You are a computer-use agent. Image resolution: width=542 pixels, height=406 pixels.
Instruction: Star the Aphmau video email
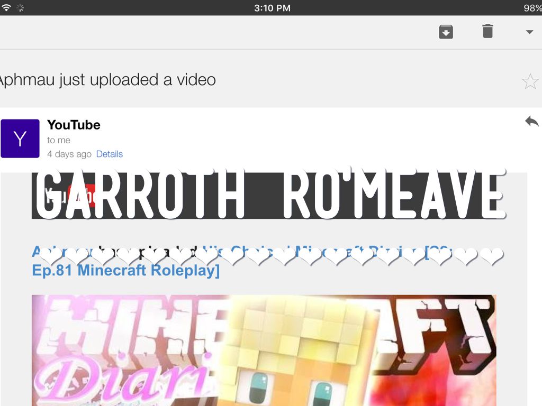530,81
